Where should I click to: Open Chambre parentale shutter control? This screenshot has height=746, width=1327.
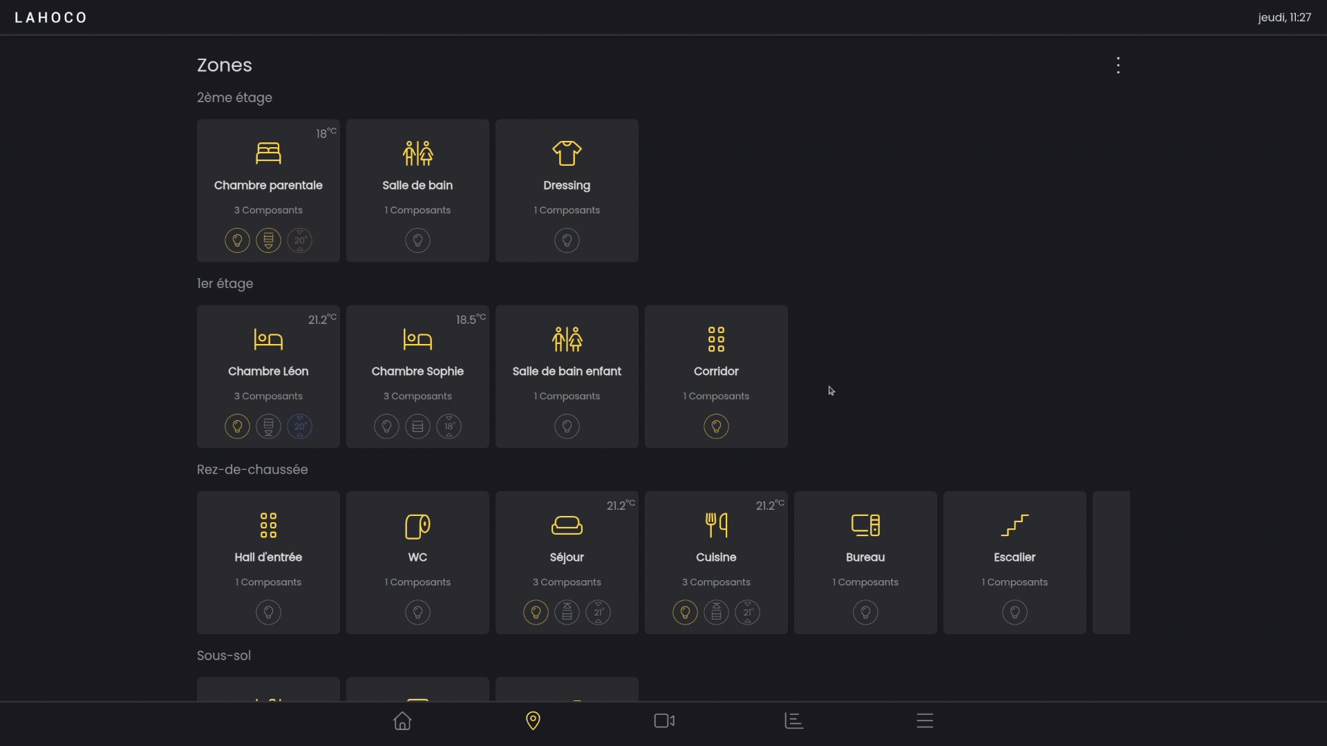pyautogui.click(x=268, y=240)
